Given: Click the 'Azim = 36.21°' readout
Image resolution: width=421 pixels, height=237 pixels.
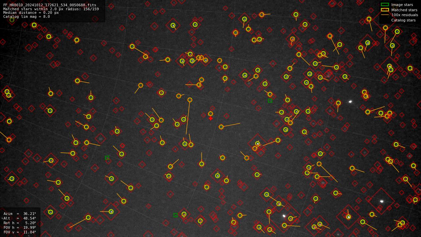Looking at the screenshot, I should click(x=20, y=214).
